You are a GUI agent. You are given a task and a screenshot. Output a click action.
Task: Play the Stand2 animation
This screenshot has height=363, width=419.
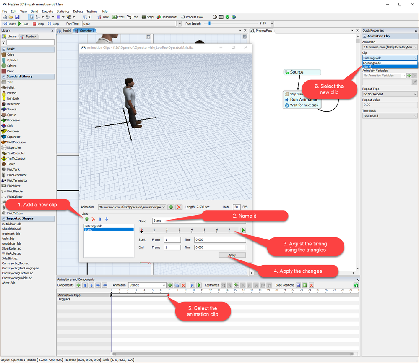199,285
